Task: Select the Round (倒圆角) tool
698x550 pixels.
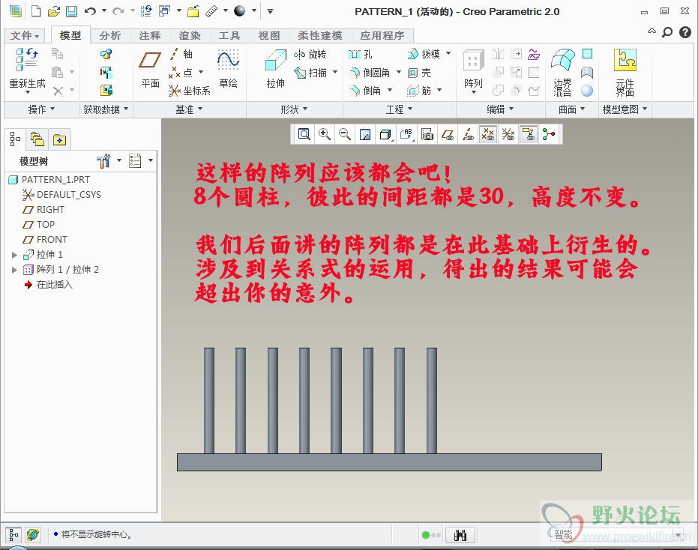Action: (370, 73)
